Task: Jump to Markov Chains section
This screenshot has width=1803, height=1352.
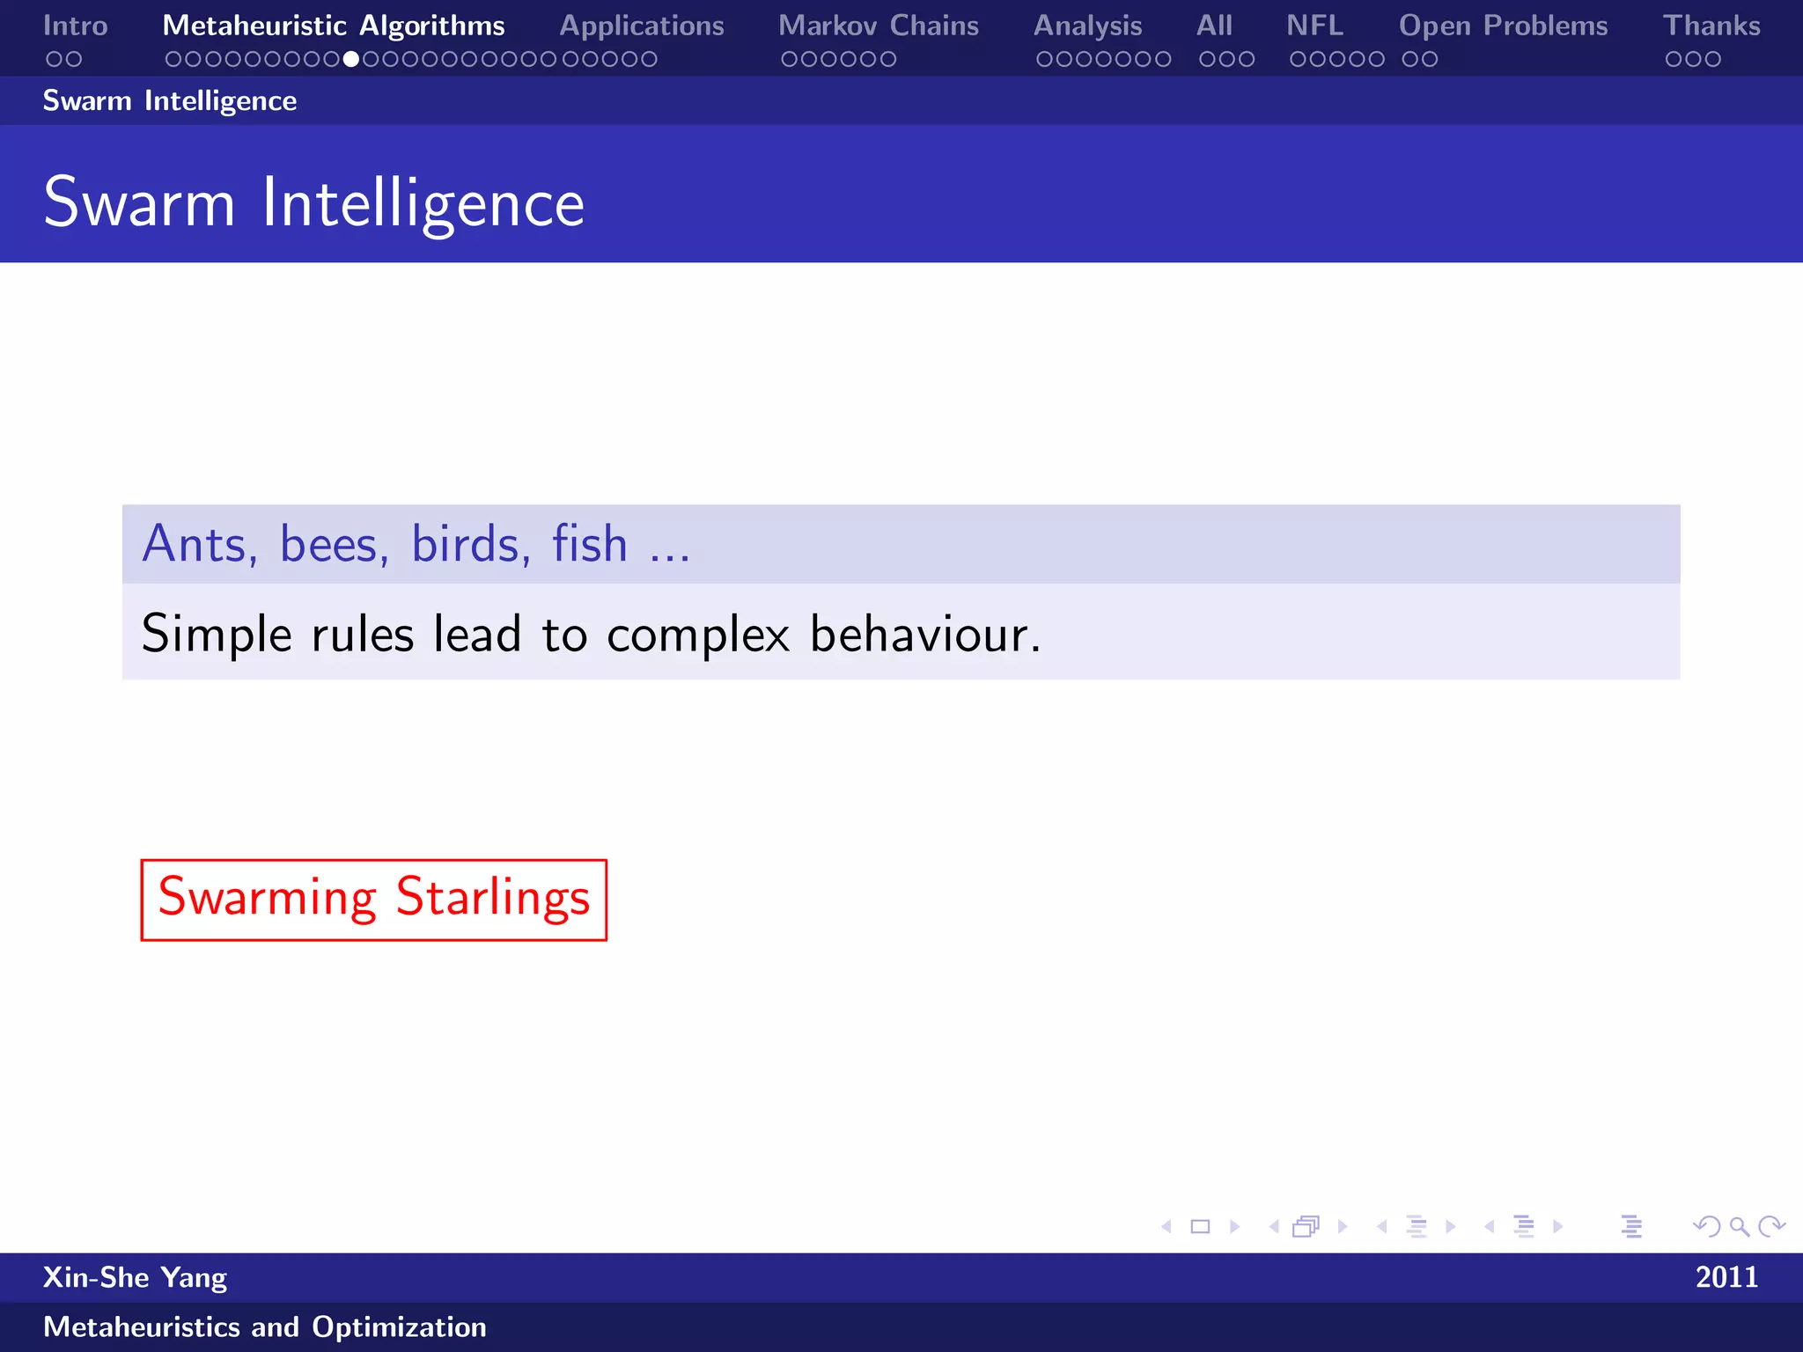Action: (879, 26)
